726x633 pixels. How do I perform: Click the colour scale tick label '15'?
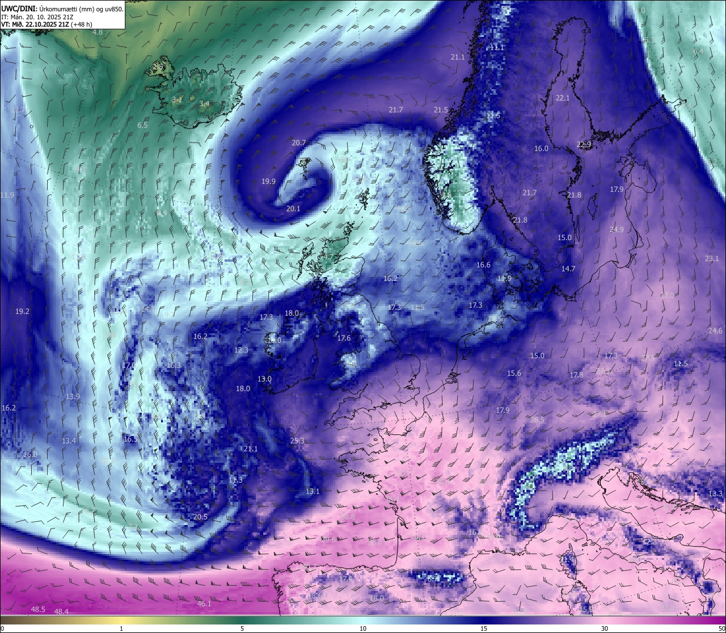pyautogui.click(x=484, y=628)
